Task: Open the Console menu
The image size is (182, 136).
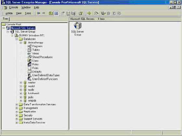Action: 14,7
